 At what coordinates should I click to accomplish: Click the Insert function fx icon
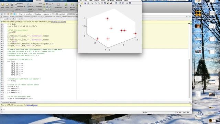(47, 4)
